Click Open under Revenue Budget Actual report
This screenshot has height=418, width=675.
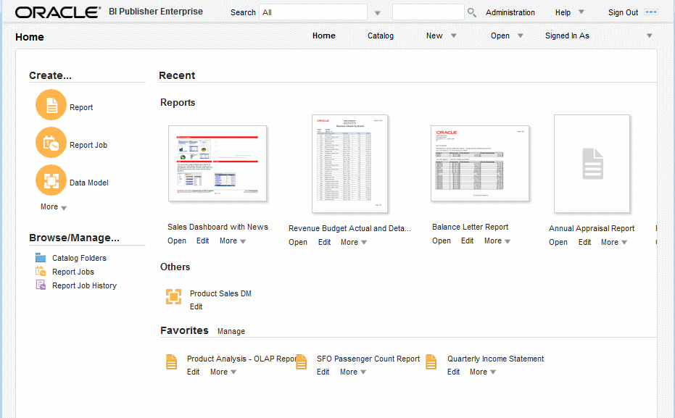pos(298,242)
